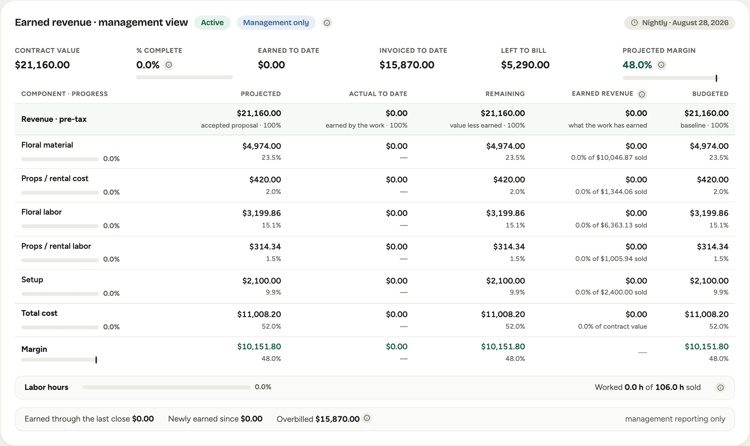Click 'Earned through the last close $0.00' text
This screenshot has height=446, width=750.
[x=89, y=419]
